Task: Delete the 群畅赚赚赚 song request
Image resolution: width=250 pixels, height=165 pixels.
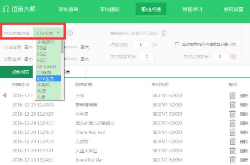Action: tap(244, 105)
